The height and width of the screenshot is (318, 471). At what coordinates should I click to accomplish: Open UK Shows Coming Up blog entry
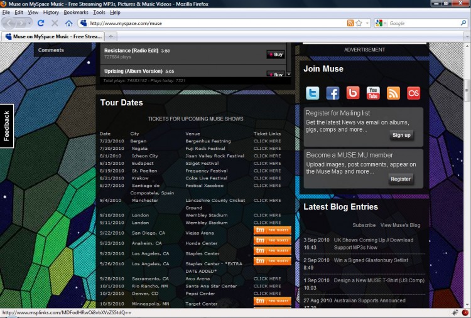pyautogui.click(x=374, y=243)
